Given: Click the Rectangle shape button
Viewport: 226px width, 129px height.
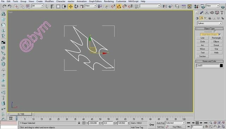Looking at the screenshot, I should click(x=216, y=38).
